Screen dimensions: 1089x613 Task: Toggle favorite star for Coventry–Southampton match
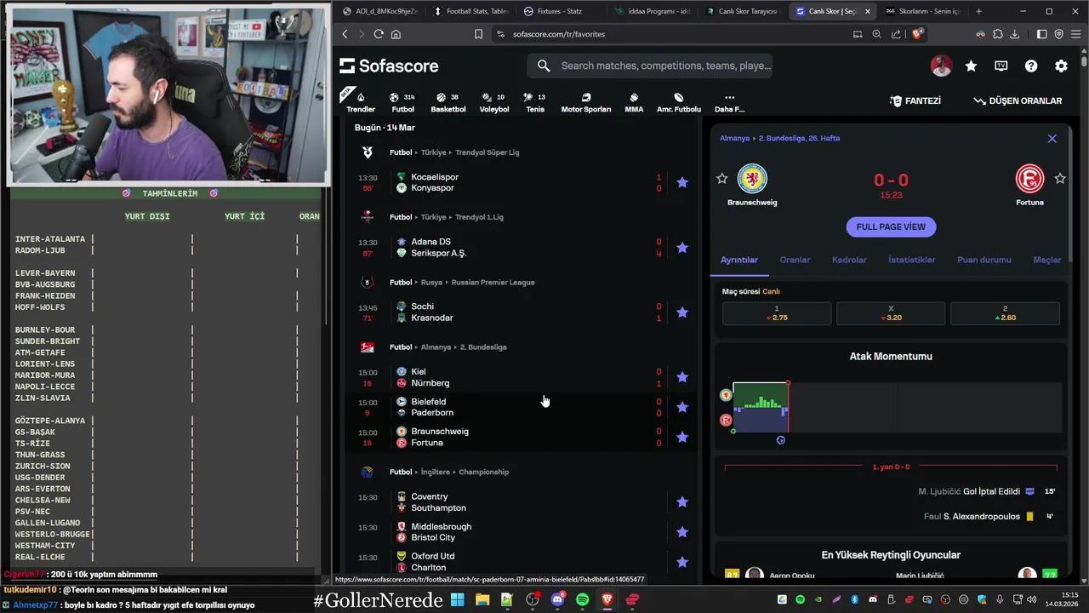click(x=682, y=502)
